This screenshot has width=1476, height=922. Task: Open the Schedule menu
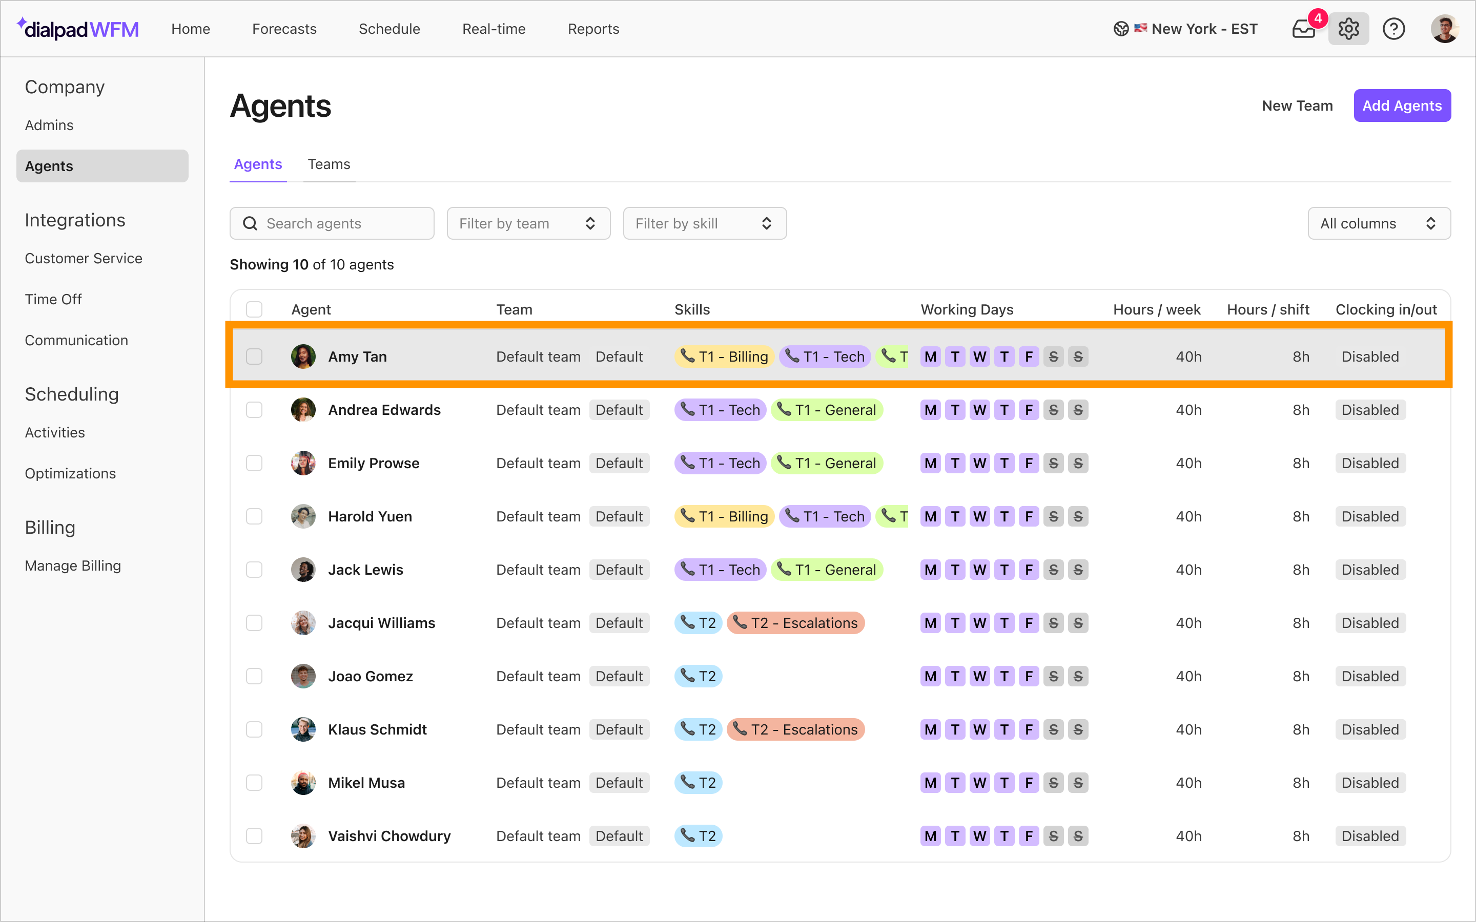click(x=389, y=29)
